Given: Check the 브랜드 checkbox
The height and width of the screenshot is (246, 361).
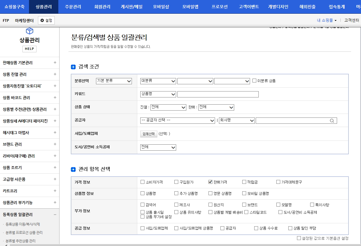Looking at the screenshot, I should pos(244,205).
